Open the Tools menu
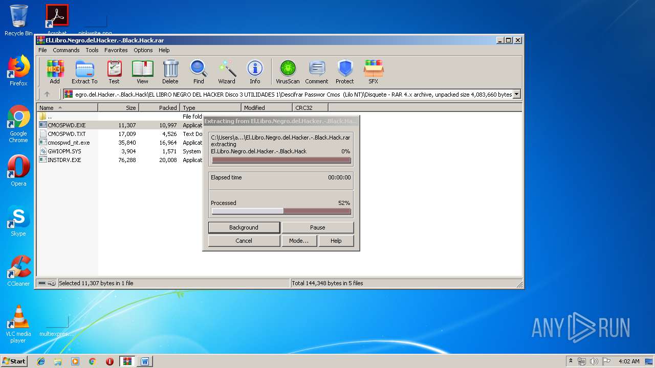This screenshot has width=655, height=368. [x=92, y=50]
